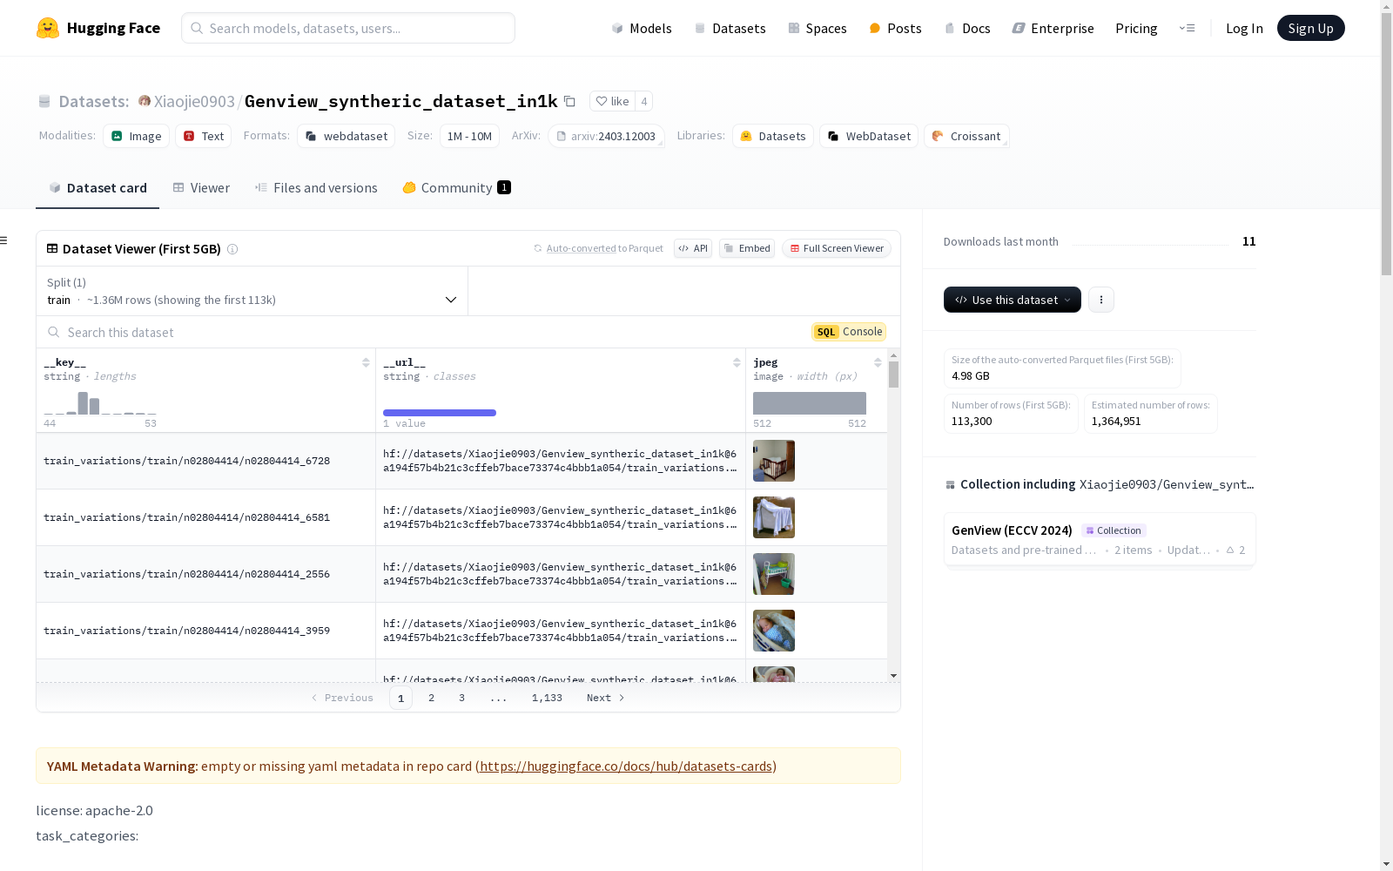Click the Xiaojie0903 user avatar
The height and width of the screenshot is (871, 1393).
[145, 101]
